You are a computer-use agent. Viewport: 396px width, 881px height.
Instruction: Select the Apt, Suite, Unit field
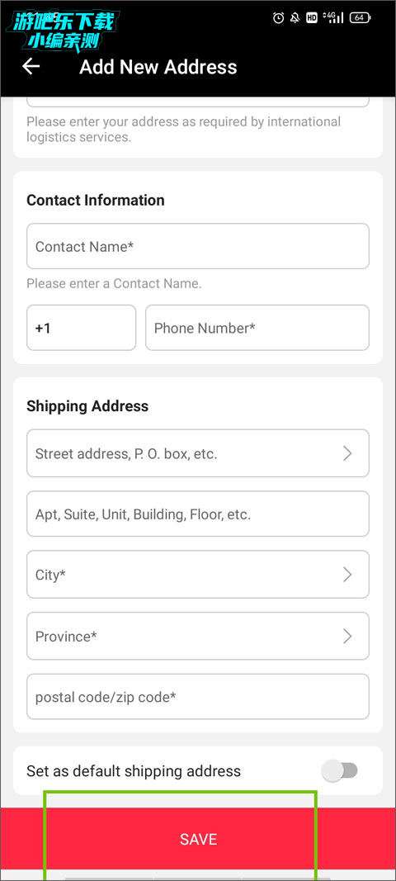coord(198,514)
